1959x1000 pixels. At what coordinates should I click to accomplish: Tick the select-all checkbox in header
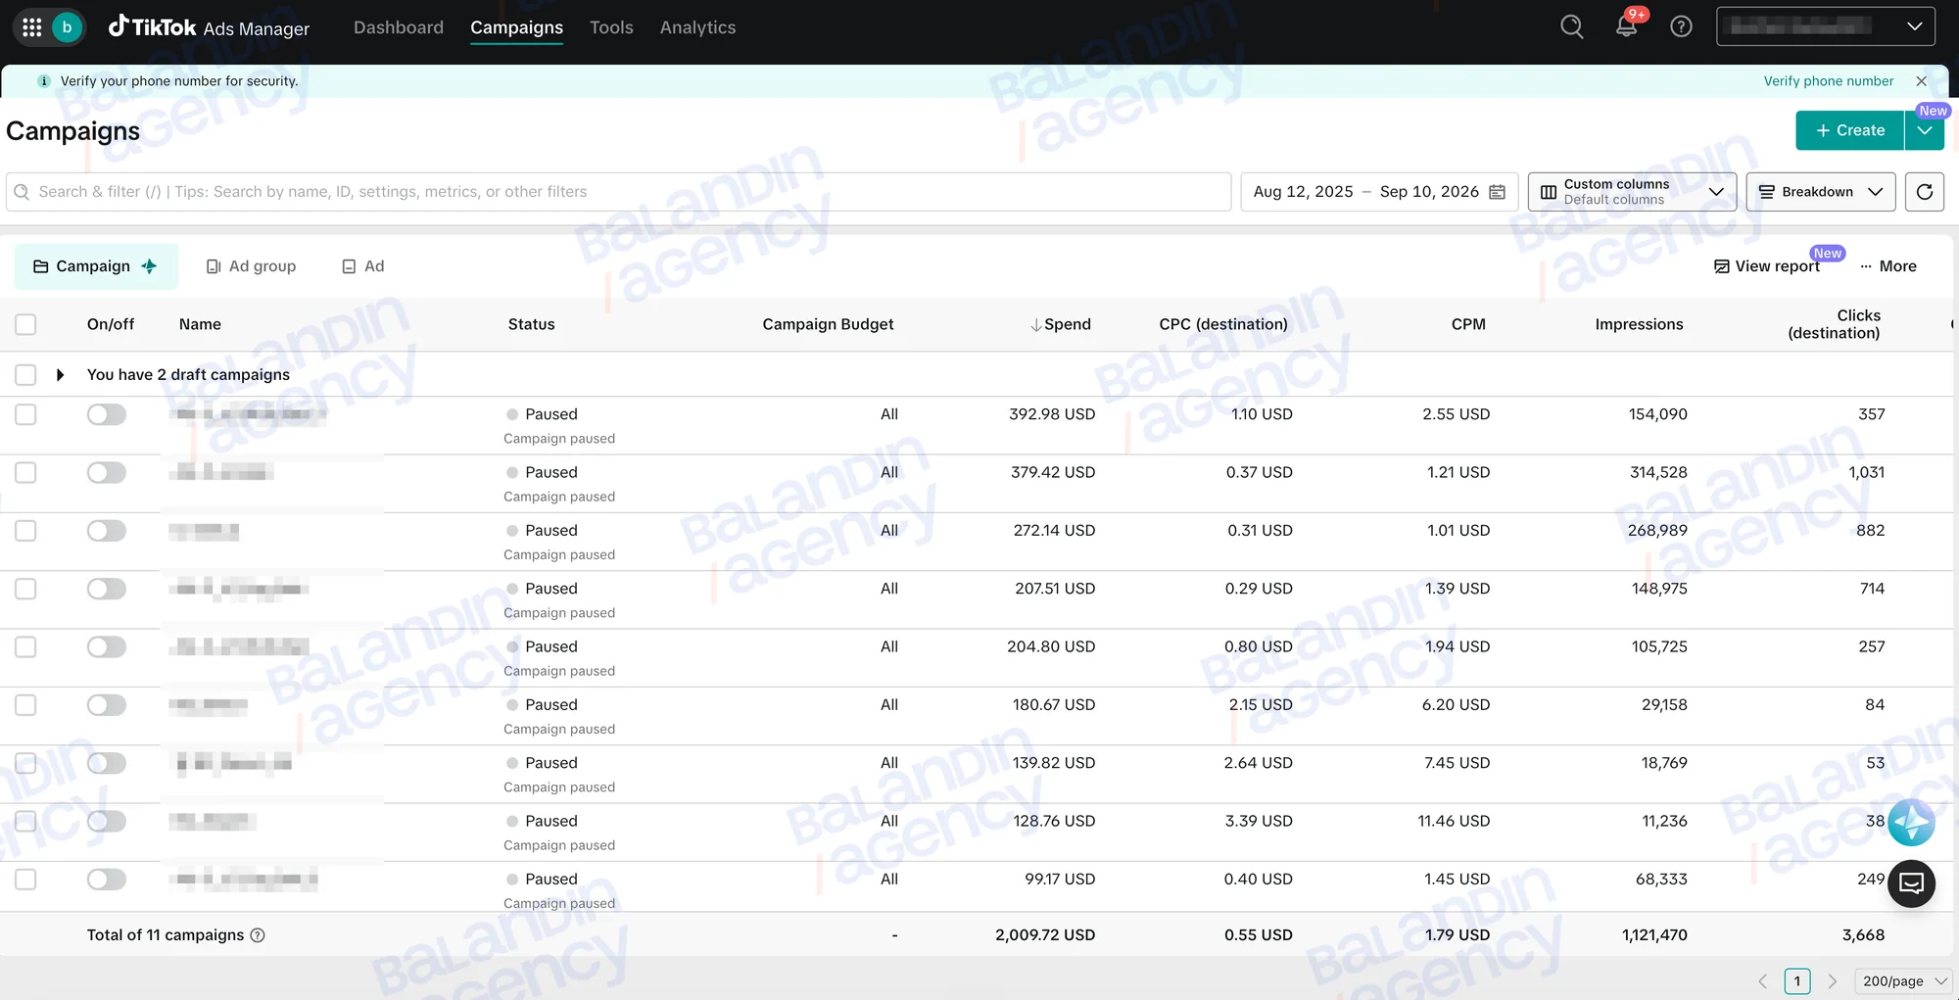pyautogui.click(x=25, y=324)
